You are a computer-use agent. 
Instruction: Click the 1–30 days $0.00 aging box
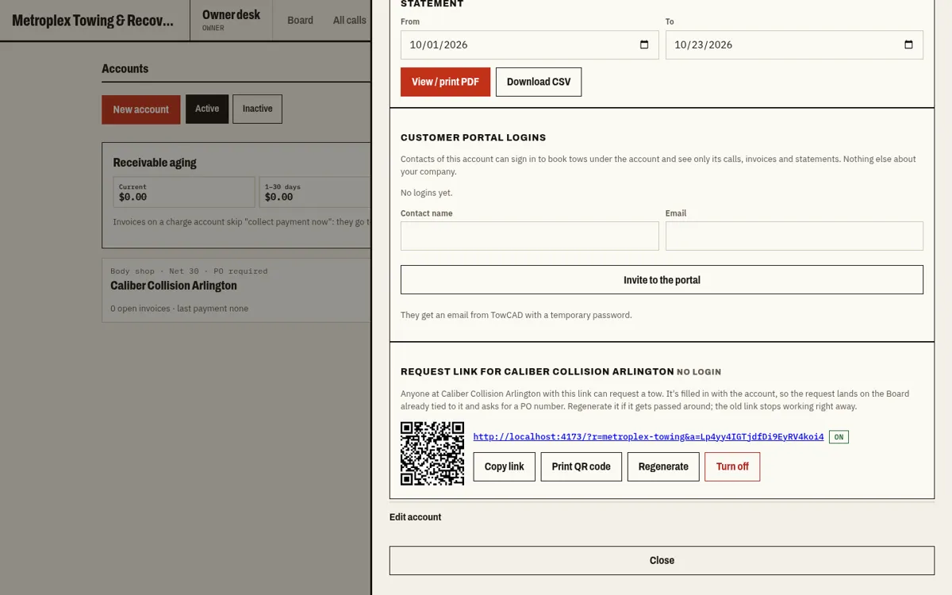[316, 192]
